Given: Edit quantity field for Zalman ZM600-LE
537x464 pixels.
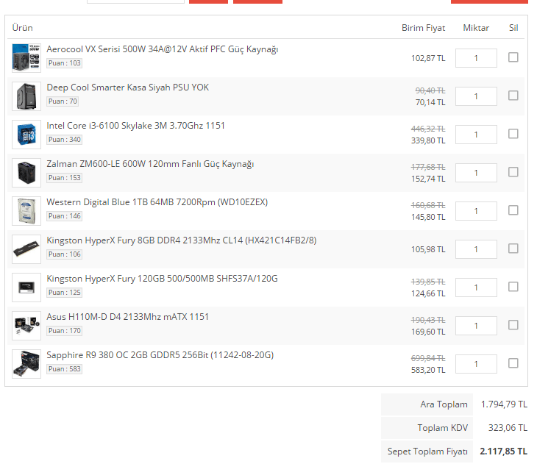Looking at the screenshot, I should coord(476,173).
